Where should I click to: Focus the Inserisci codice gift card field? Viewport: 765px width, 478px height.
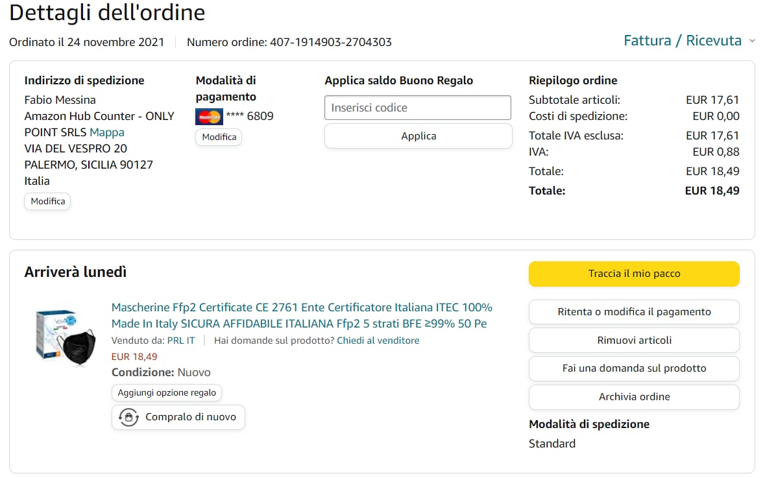click(418, 108)
